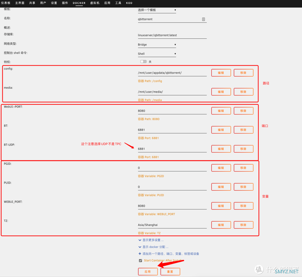This screenshot has height=277, width=302.
Task: Open the template (选择一个模板) dropdown
Action: pyautogui.click(x=157, y=10)
